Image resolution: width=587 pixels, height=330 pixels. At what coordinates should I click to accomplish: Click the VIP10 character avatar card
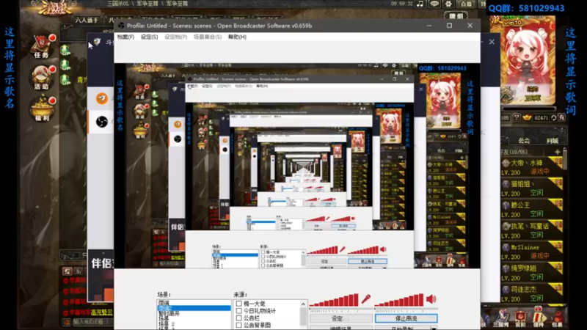pos(528,61)
